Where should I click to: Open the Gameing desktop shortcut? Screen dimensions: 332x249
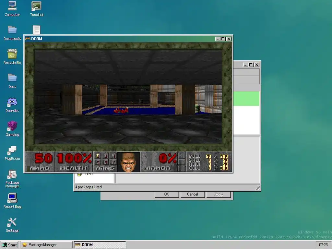click(x=12, y=129)
